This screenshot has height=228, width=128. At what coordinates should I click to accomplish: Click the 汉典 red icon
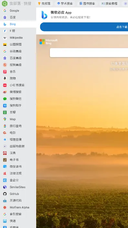point(5,153)
